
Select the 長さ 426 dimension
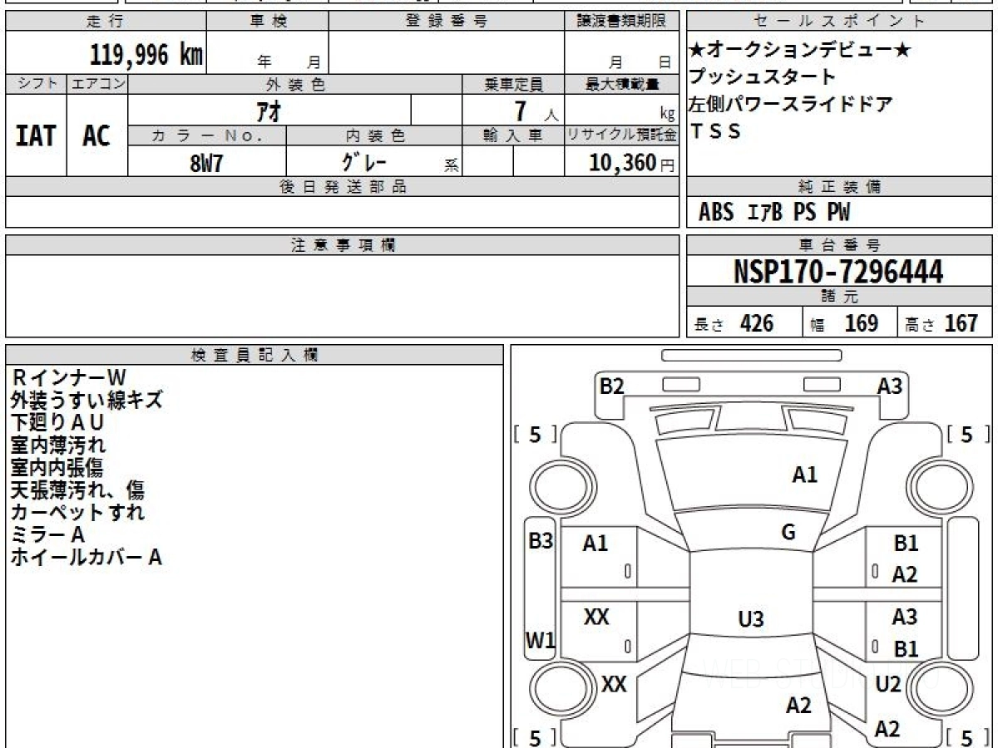click(734, 323)
